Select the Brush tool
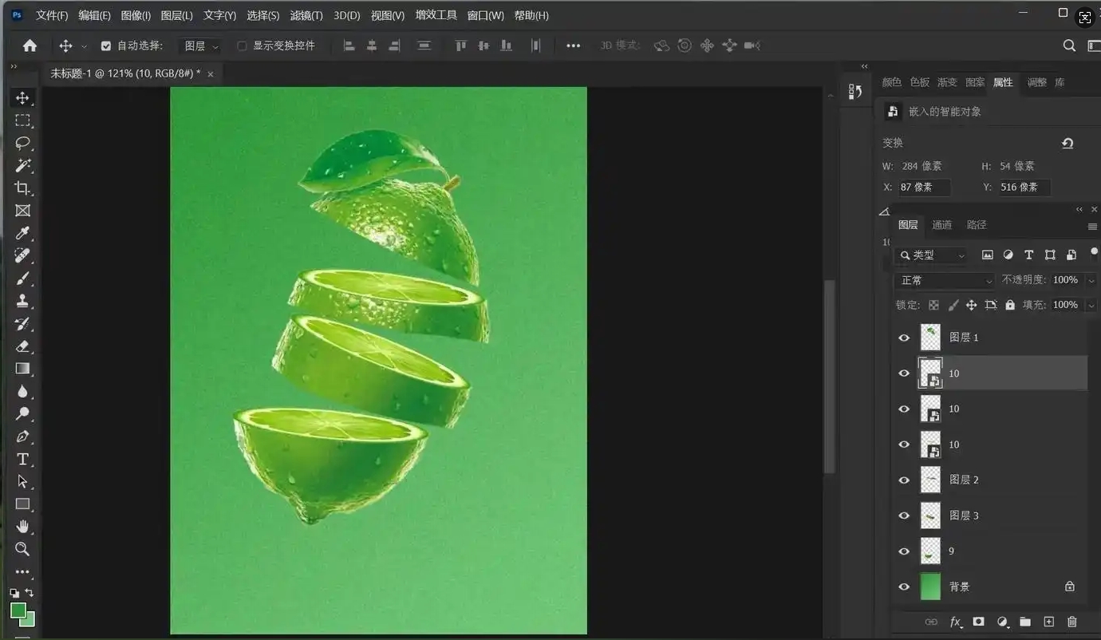Screen dimensions: 1101x640 click(x=22, y=279)
